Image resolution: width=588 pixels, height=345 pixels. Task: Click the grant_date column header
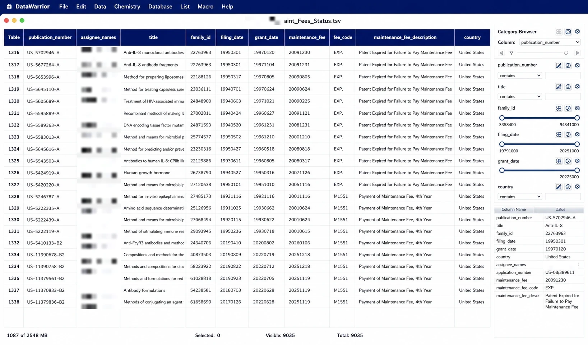tap(267, 37)
